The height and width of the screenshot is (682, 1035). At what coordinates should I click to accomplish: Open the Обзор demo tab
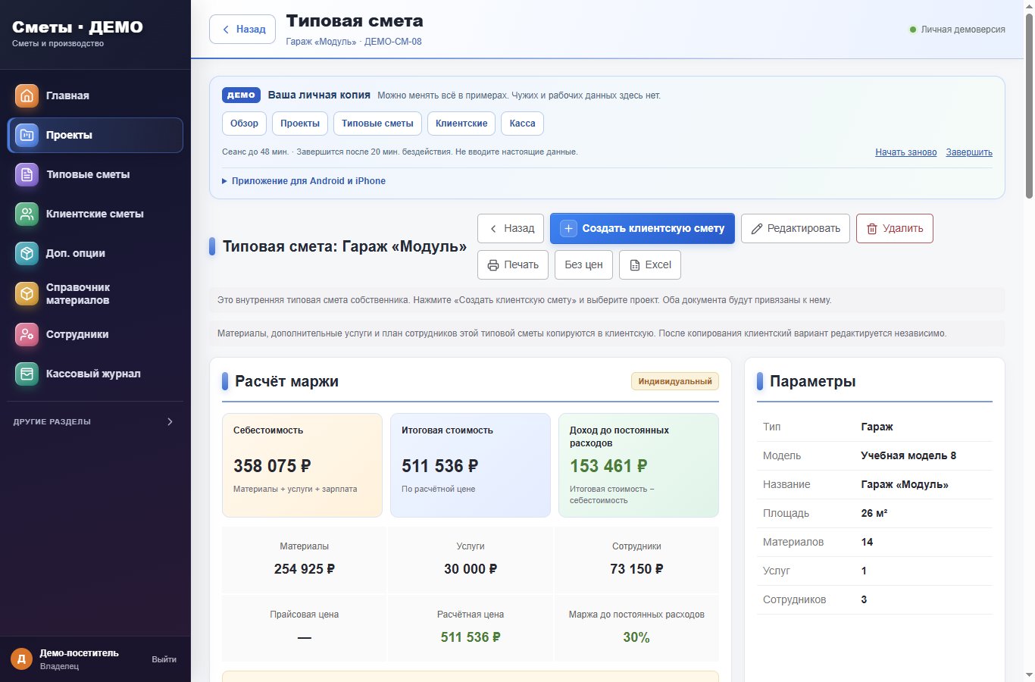pos(244,124)
